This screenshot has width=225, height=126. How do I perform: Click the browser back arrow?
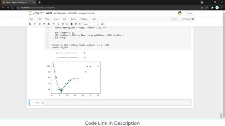pyautogui.click(x=3, y=8)
